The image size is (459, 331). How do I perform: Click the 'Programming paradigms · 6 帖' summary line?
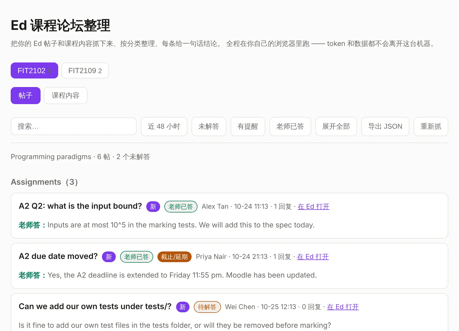(x=80, y=157)
